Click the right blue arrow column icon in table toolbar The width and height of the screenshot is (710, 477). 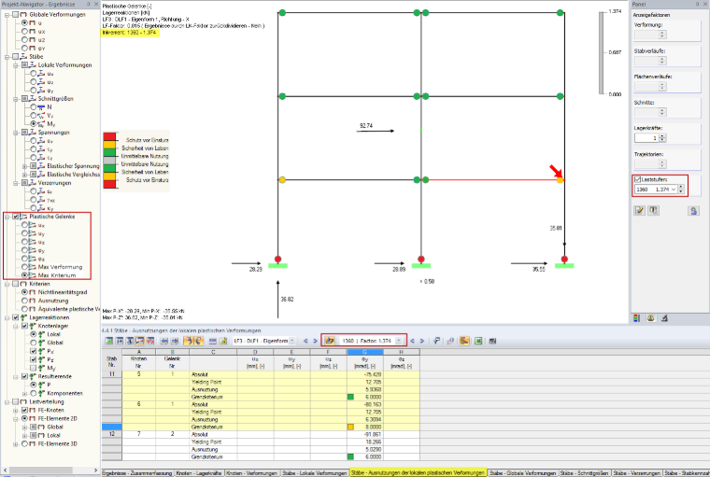click(x=175, y=341)
